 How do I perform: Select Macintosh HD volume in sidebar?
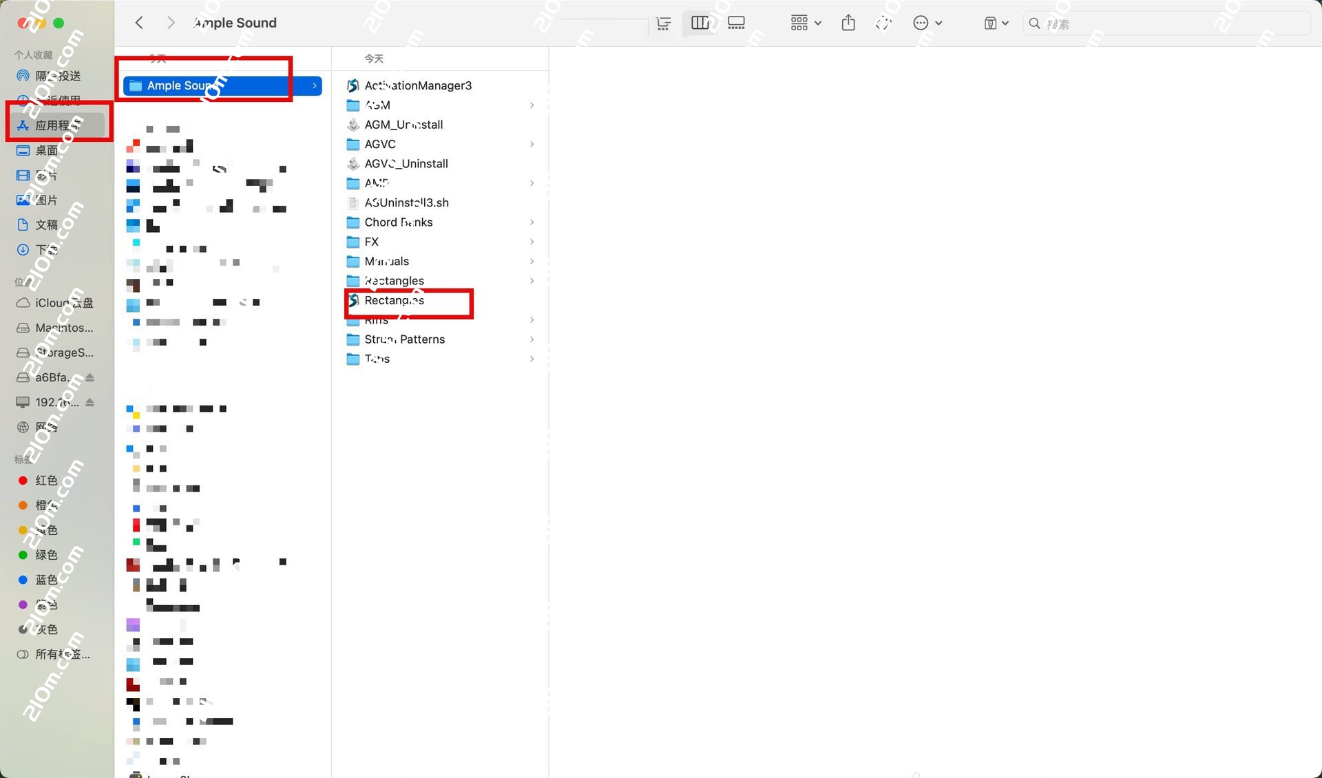(x=59, y=328)
